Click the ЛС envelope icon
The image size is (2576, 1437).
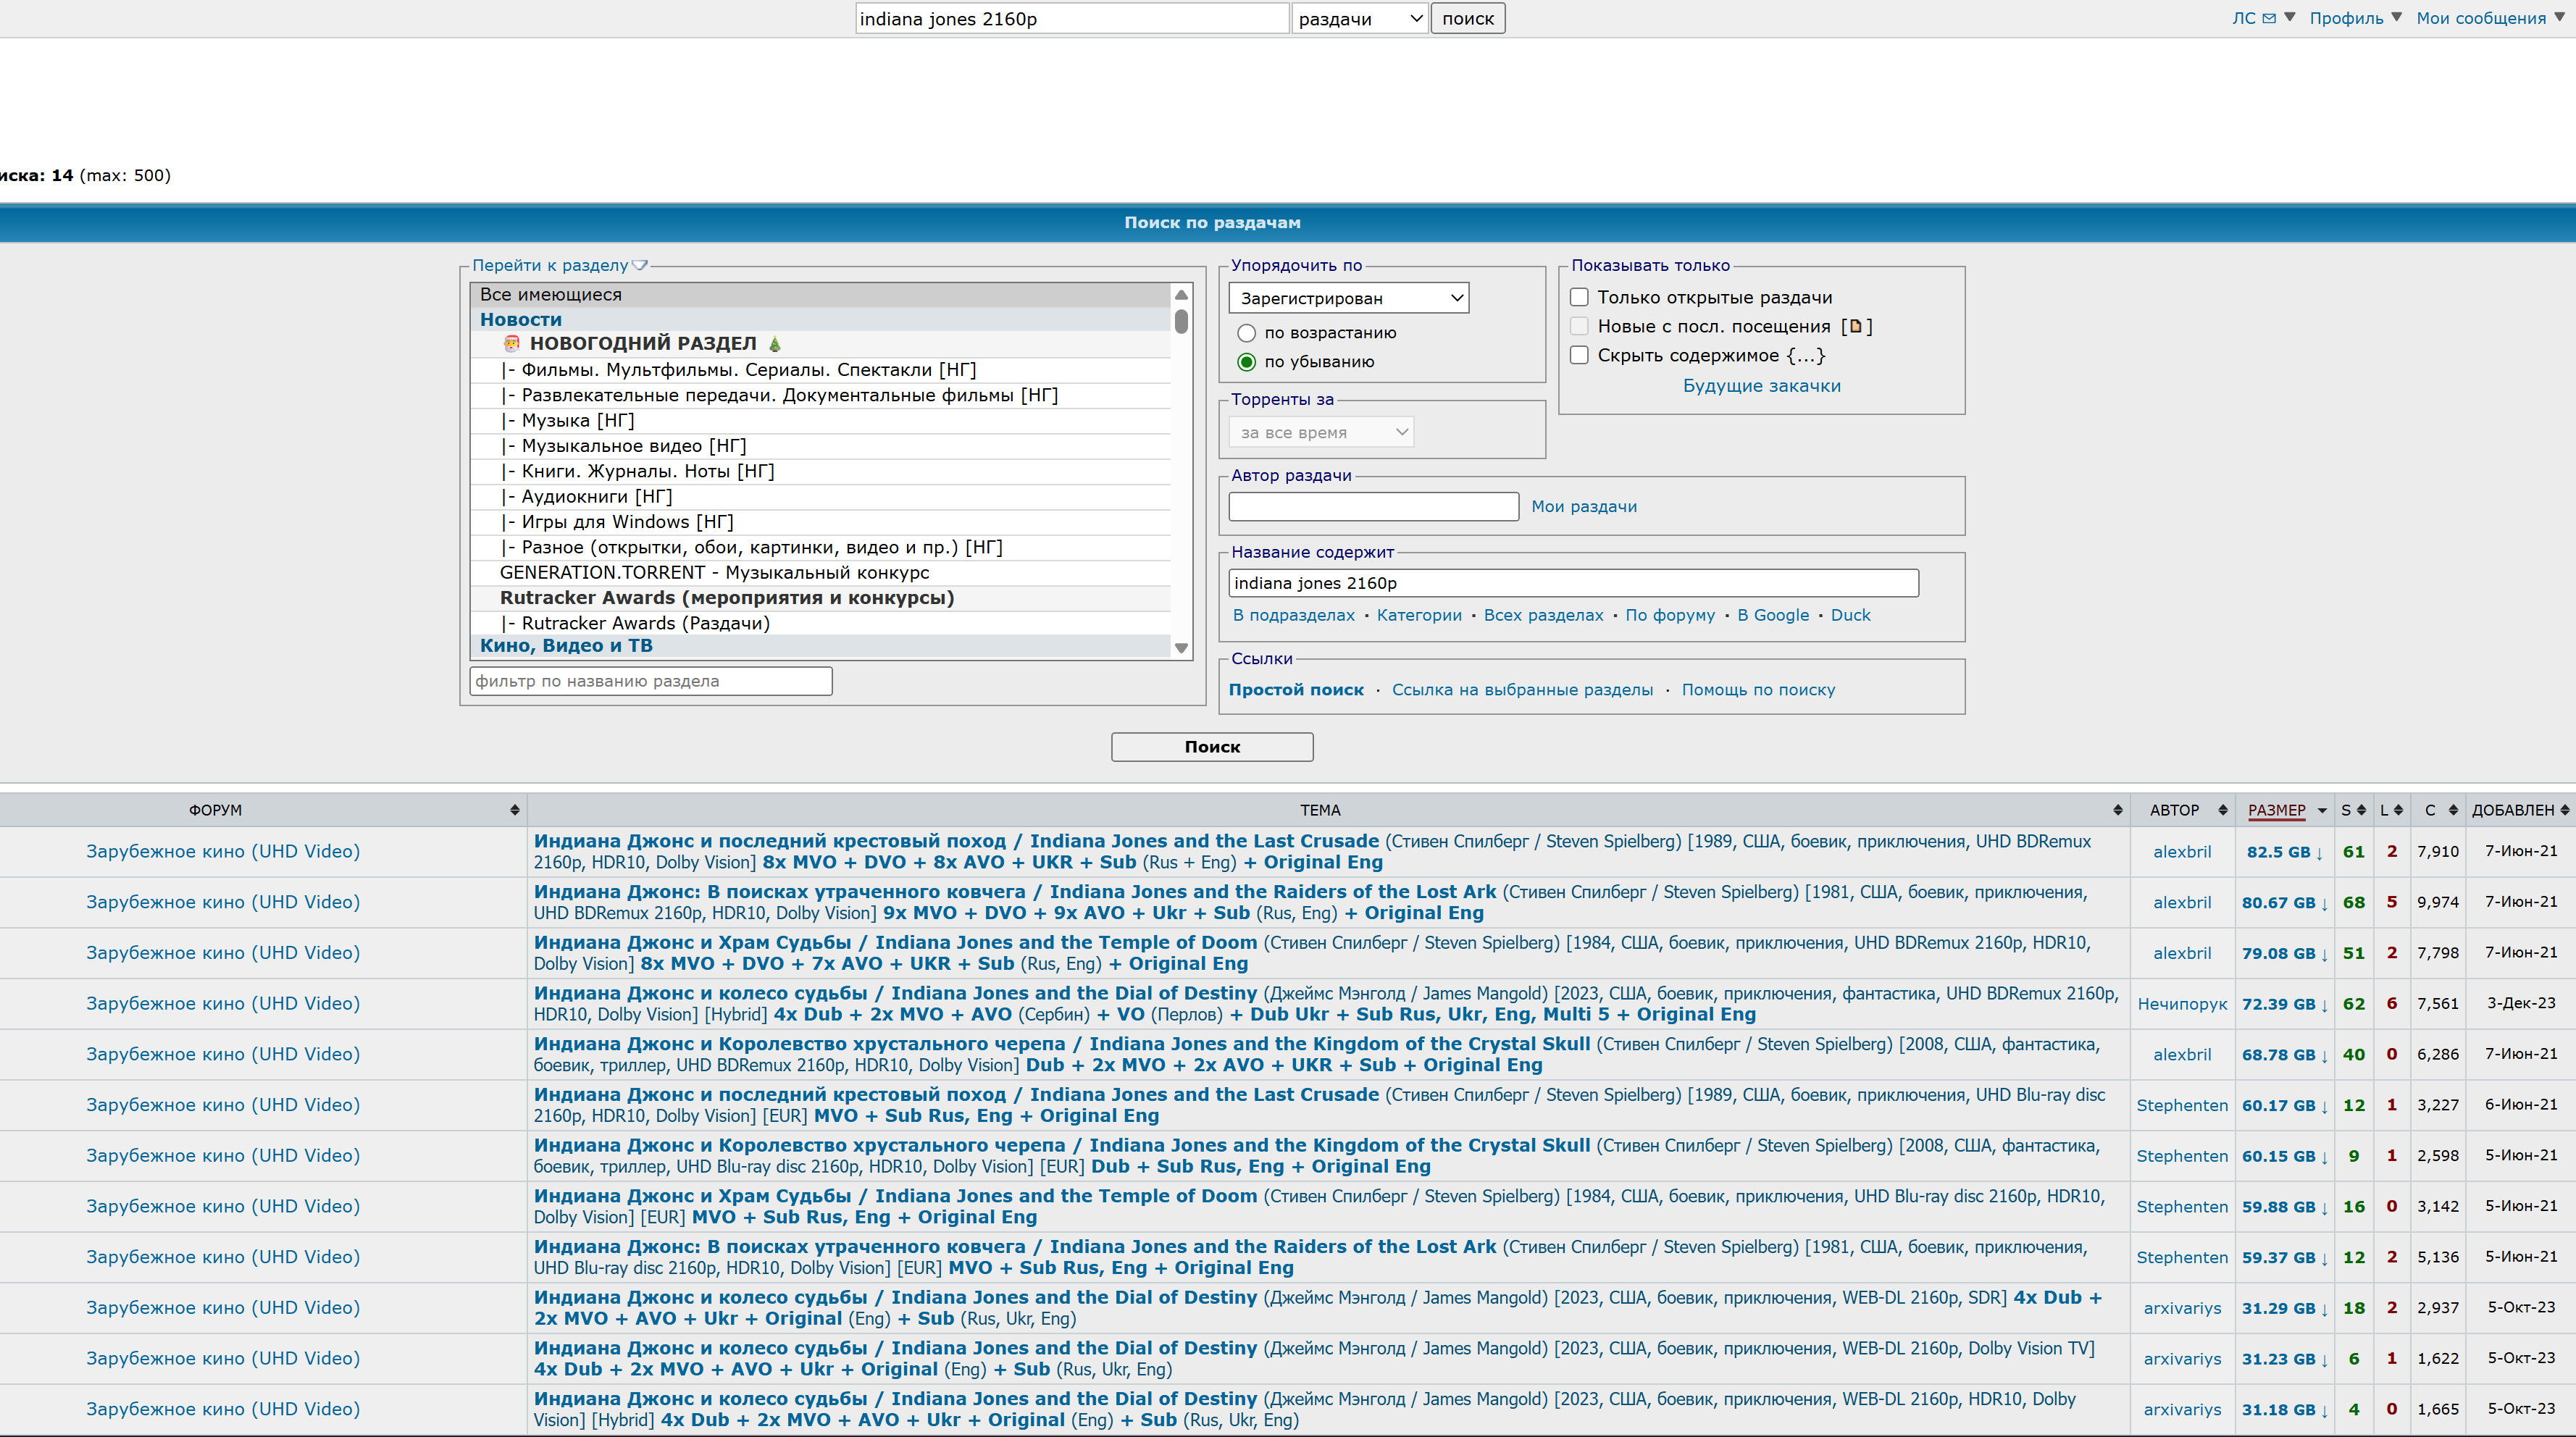(x=2269, y=18)
